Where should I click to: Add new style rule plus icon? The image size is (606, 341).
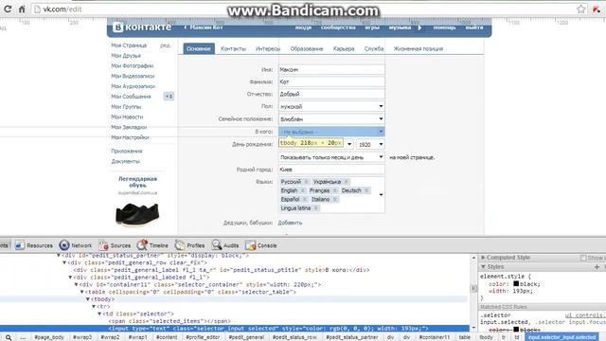coord(597,267)
